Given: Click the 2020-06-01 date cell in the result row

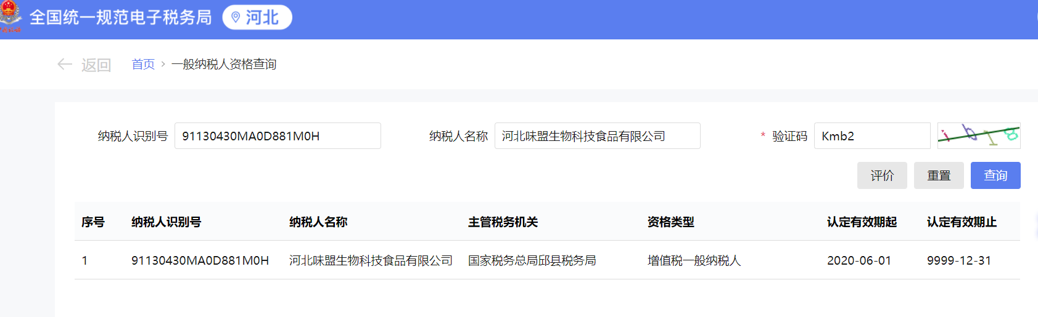Looking at the screenshot, I should (859, 260).
